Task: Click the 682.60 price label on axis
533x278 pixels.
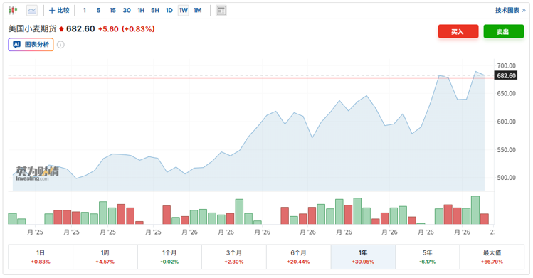Action: coord(506,75)
